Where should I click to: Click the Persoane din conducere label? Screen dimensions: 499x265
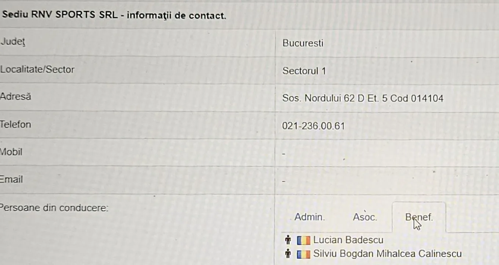54,208
